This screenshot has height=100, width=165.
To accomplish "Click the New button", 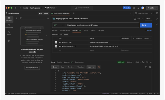I will (40, 13).
